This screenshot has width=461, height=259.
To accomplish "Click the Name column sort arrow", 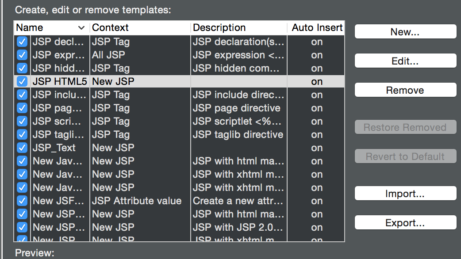I will click(x=81, y=28).
